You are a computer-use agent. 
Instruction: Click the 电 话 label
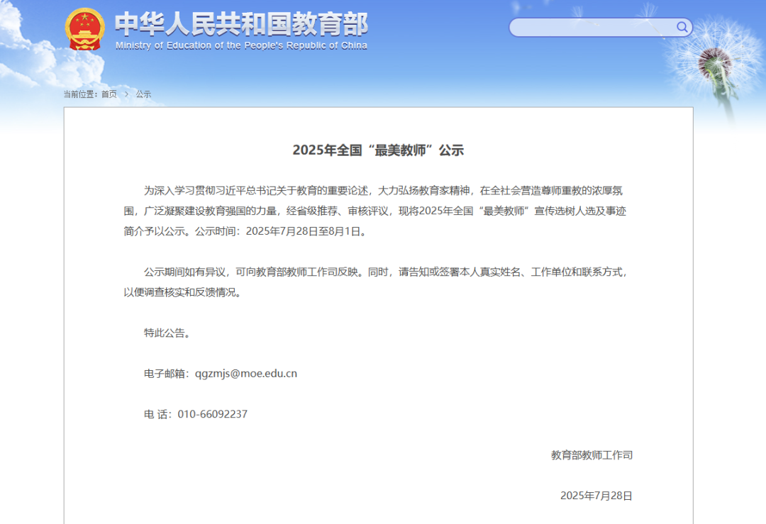[x=157, y=414]
